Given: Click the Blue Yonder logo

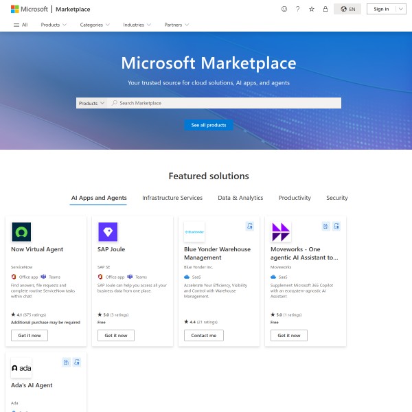Looking at the screenshot, I should pyautogui.click(x=194, y=232).
